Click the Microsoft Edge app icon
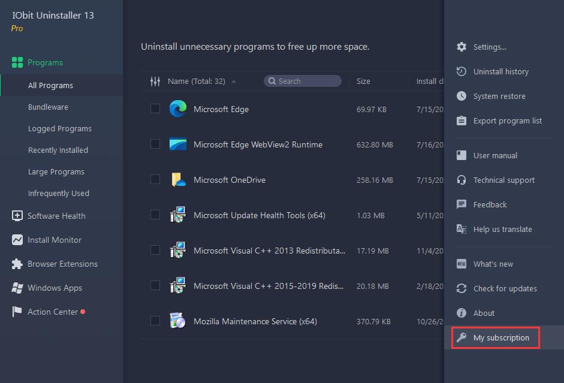 177,108
